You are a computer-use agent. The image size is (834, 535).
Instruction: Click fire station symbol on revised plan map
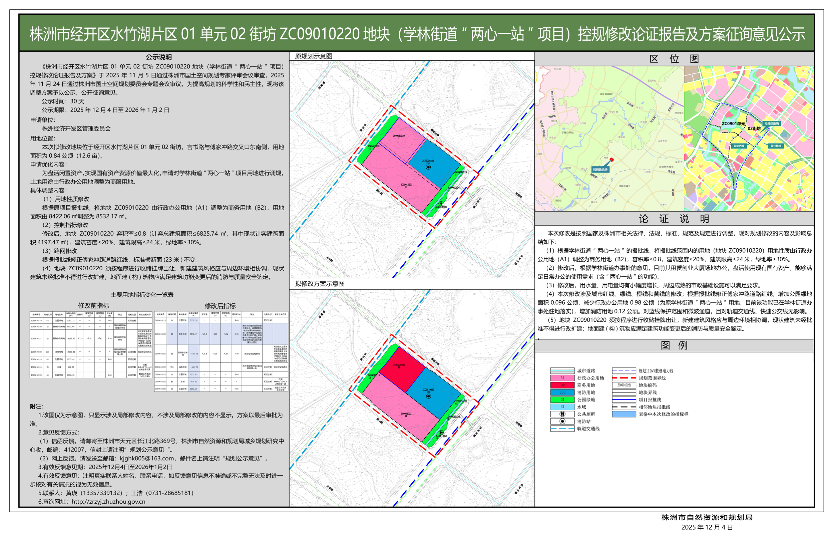[428, 396]
